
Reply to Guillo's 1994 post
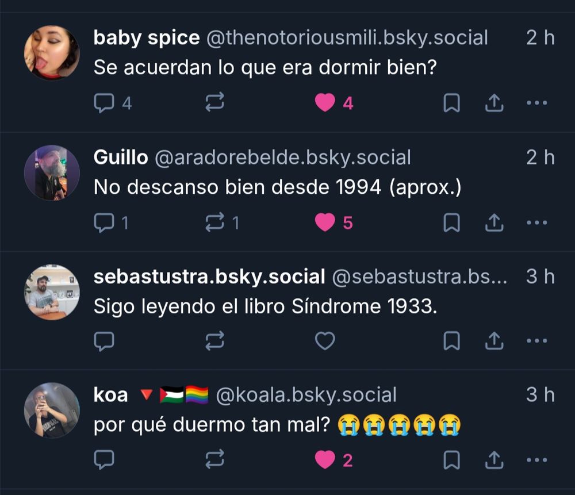(x=112, y=222)
